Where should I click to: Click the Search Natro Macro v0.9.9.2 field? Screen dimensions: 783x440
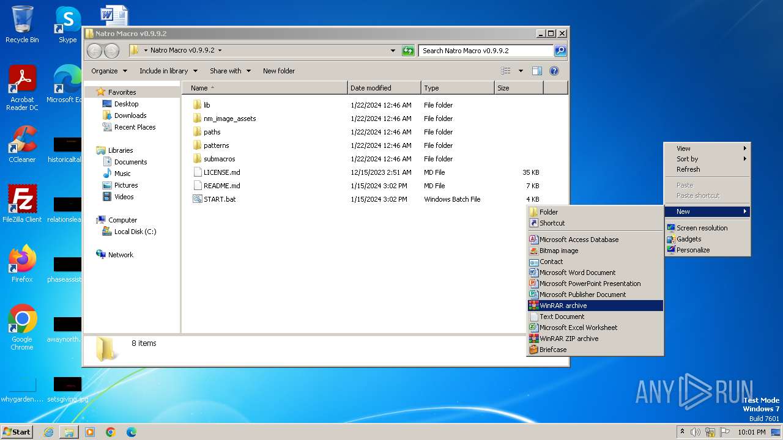point(486,51)
